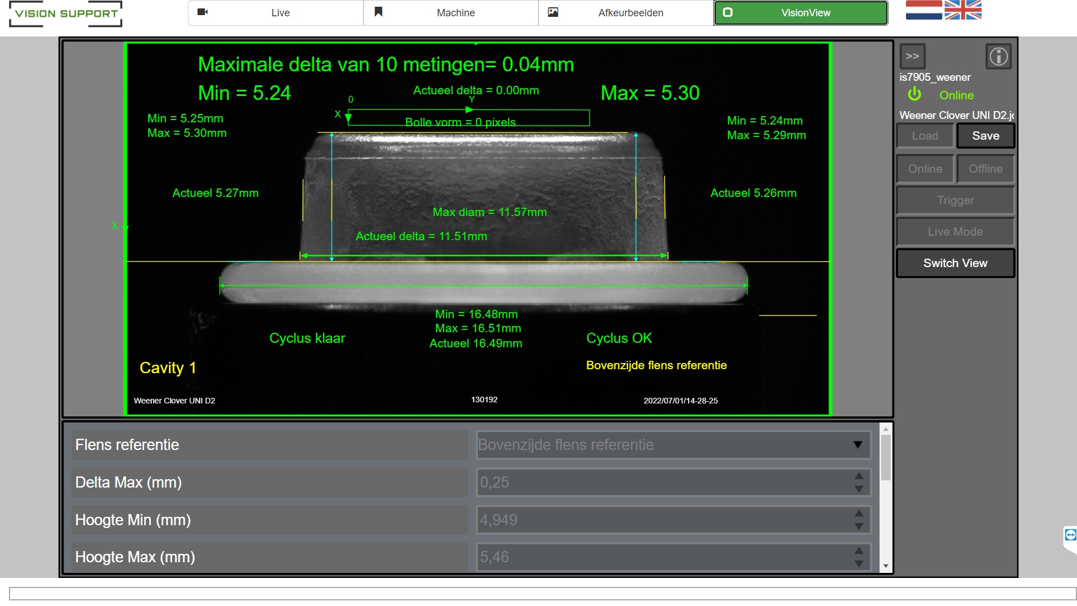This screenshot has width=1077, height=606.
Task: Click the info icon in the side panel
Action: (998, 57)
